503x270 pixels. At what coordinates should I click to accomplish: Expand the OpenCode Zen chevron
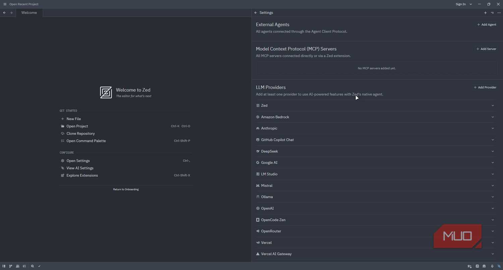click(x=493, y=220)
